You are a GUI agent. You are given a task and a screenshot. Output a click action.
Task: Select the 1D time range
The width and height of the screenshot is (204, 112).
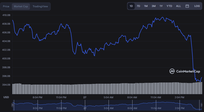(131, 6)
